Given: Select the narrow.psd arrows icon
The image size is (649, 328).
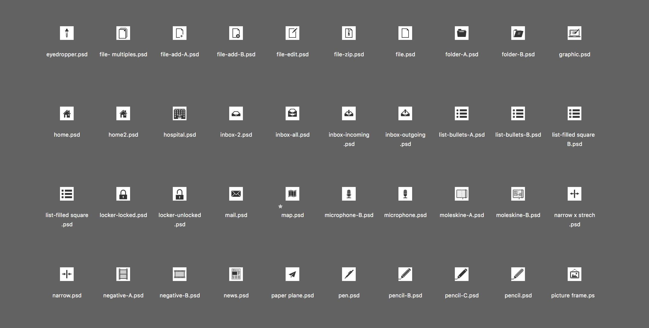Looking at the screenshot, I should pyautogui.click(x=67, y=274).
